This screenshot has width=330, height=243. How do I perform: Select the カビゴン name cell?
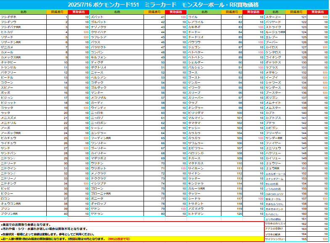tap(275, 128)
